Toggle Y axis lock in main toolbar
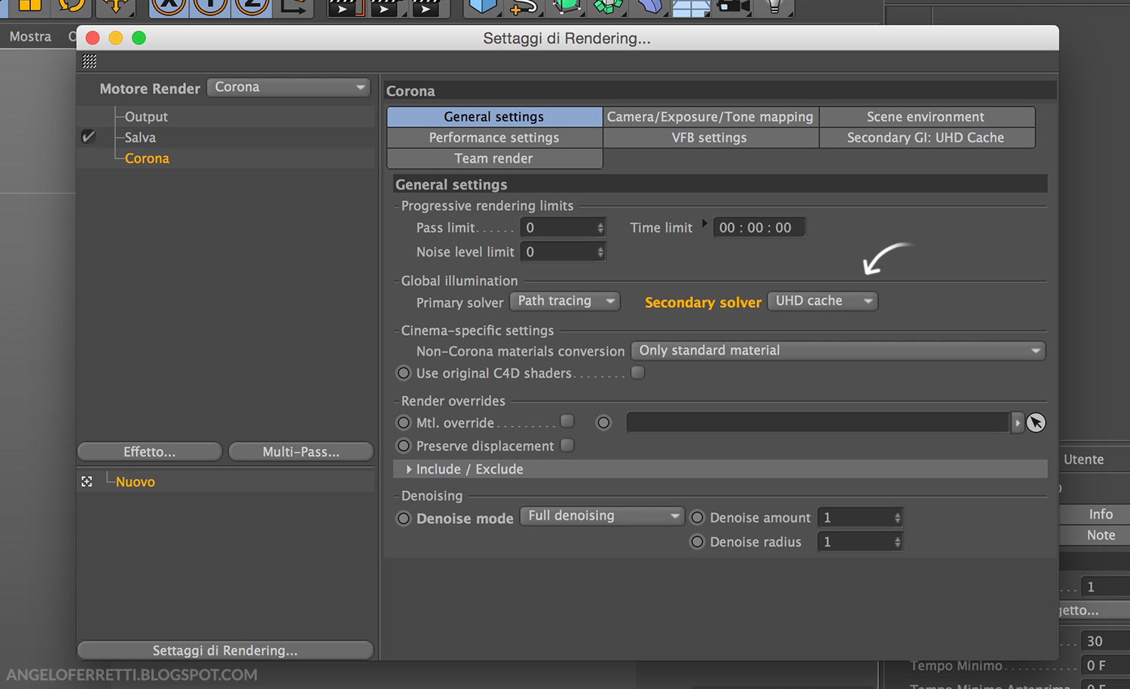This screenshot has height=689, width=1130. click(x=211, y=6)
